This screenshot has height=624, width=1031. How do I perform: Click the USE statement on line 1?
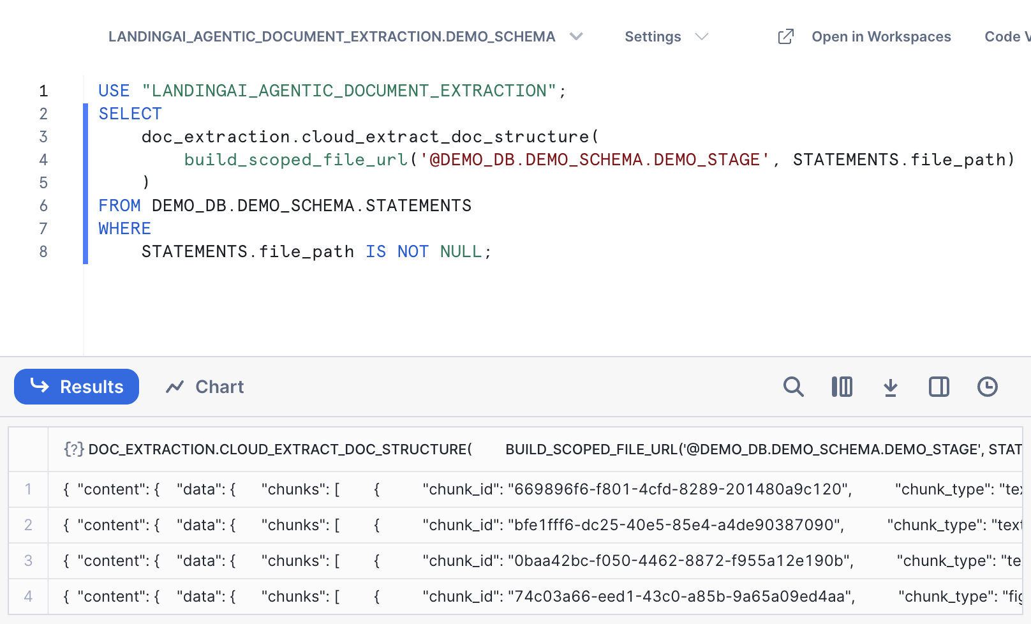pyautogui.click(x=332, y=91)
